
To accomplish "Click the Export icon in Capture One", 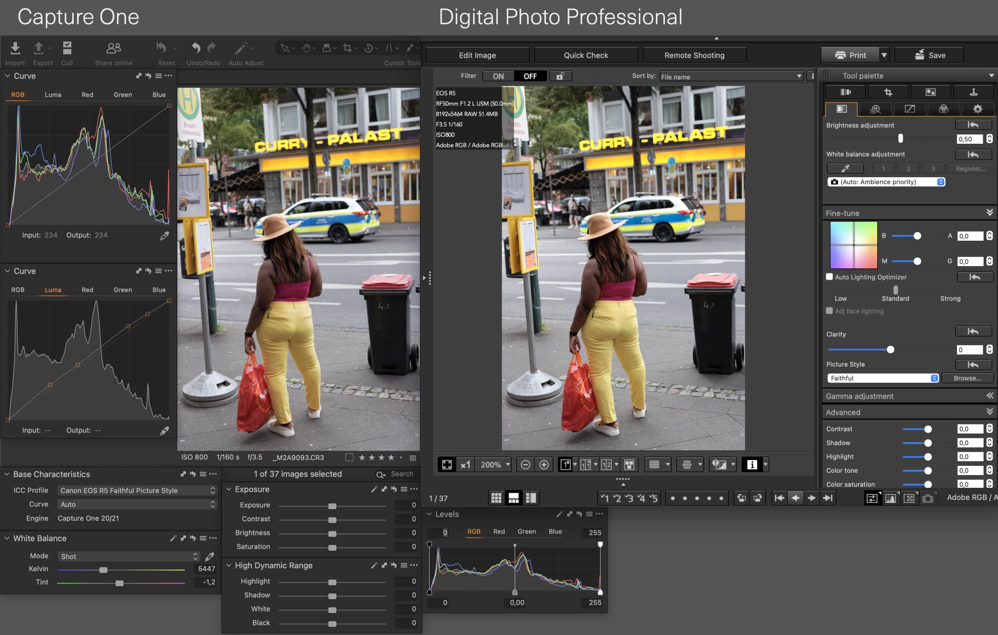I will [39, 48].
